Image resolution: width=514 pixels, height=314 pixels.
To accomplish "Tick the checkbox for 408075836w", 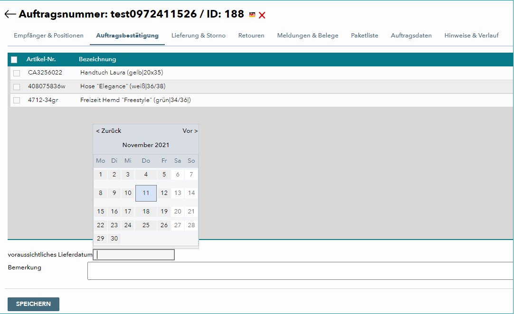I will [x=17, y=87].
